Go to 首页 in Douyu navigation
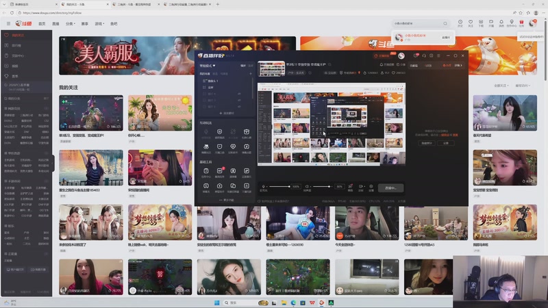548x308 pixels. (42, 24)
